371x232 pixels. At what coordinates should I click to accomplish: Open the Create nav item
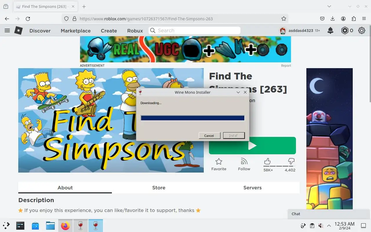click(x=109, y=31)
